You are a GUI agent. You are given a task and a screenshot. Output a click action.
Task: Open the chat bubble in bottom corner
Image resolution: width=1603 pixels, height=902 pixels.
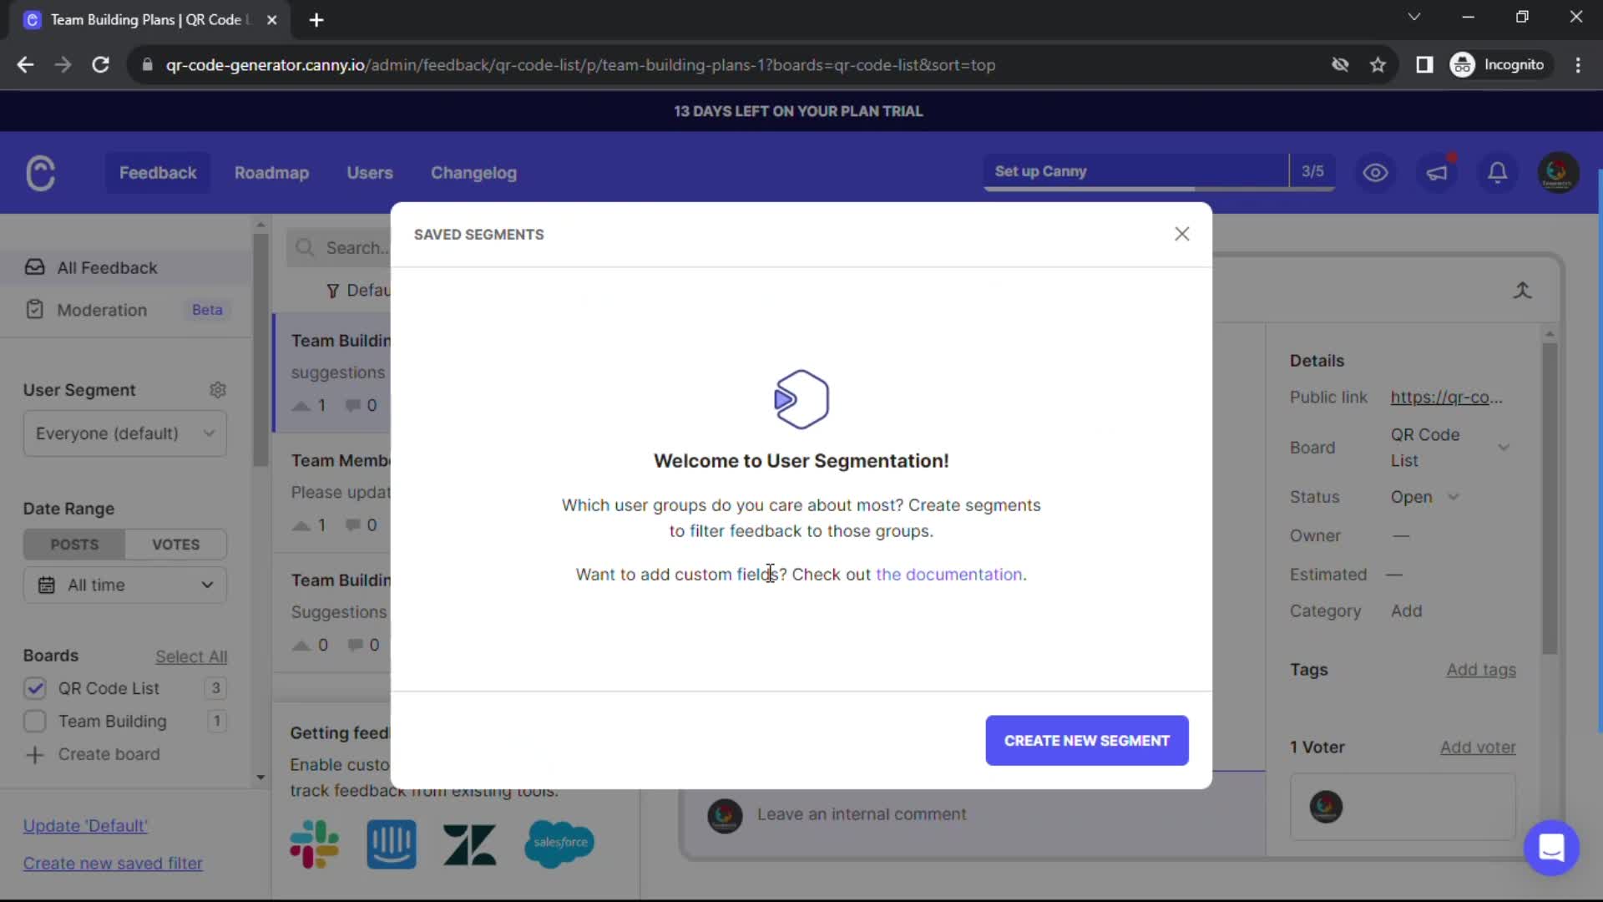pos(1551,848)
